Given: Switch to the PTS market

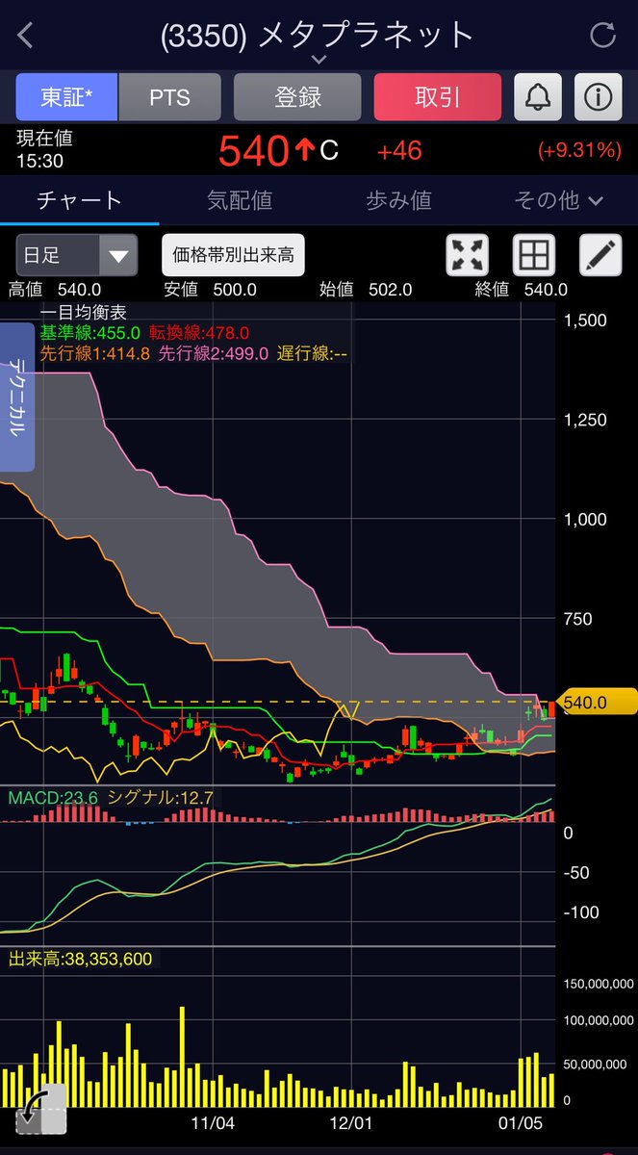Looking at the screenshot, I should [169, 97].
